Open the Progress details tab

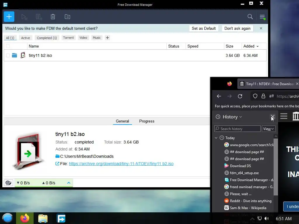(147, 121)
